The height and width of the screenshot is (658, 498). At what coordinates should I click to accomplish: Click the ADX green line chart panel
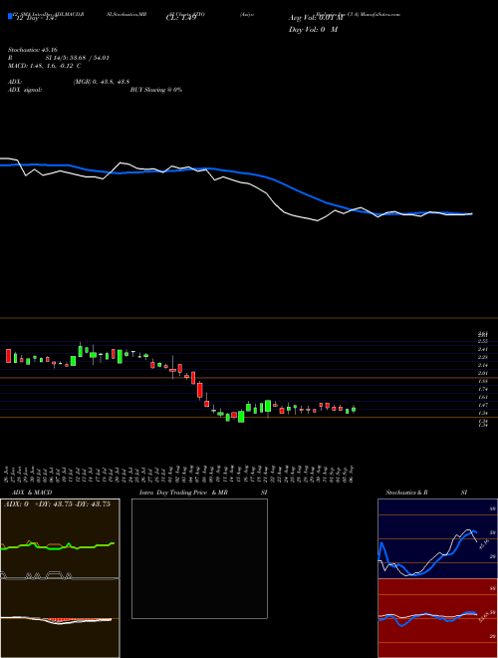coord(60,538)
